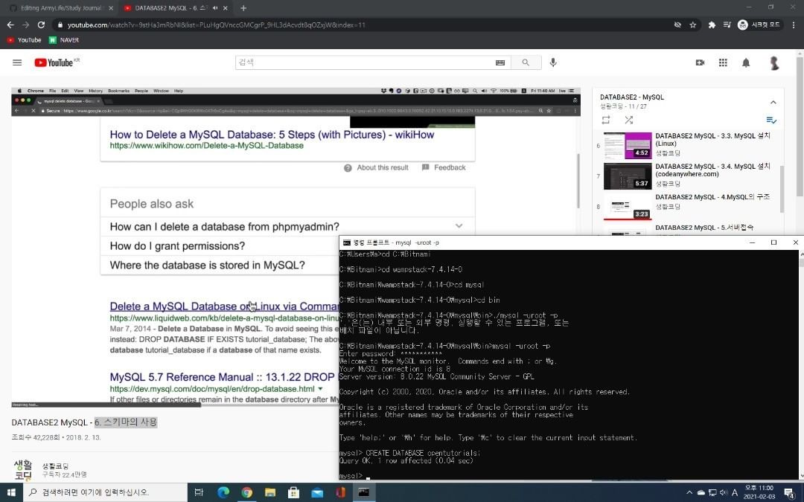This screenshot has width=804, height=502.
Task: Show hidden system tray icons
Action: pos(689,492)
